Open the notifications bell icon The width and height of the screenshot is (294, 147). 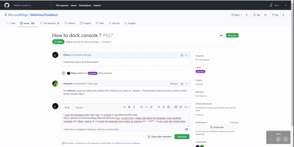point(271,5)
